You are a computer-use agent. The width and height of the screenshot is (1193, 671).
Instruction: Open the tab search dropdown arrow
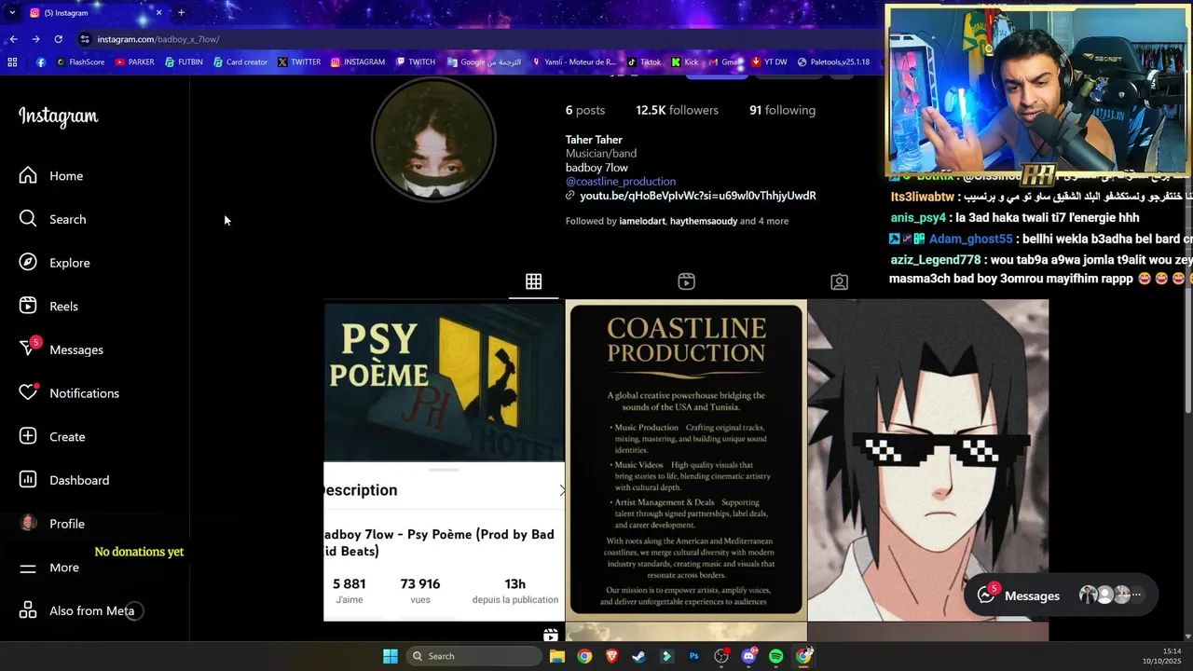click(x=12, y=12)
